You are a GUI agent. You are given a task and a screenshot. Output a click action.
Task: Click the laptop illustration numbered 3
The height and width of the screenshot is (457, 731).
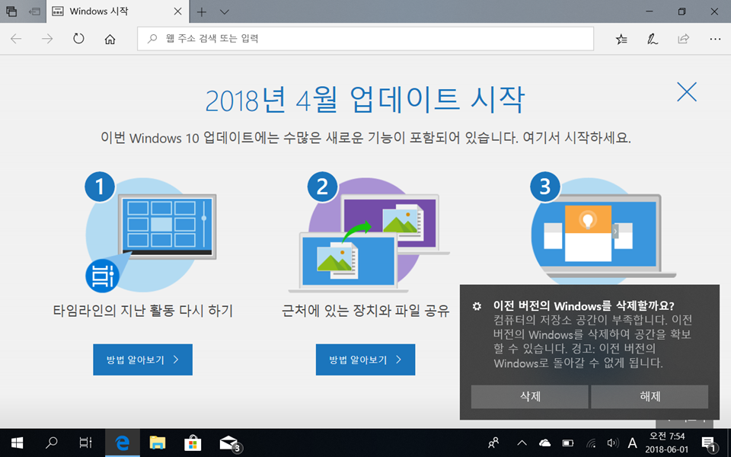pyautogui.click(x=603, y=228)
